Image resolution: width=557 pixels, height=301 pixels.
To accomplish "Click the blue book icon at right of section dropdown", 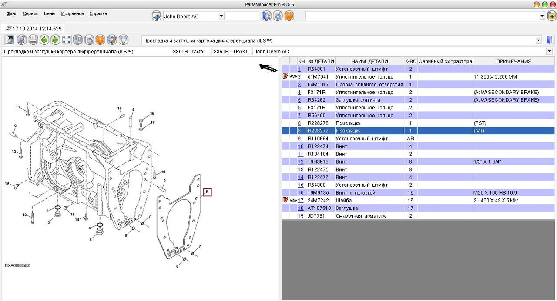I will click(550, 40).
